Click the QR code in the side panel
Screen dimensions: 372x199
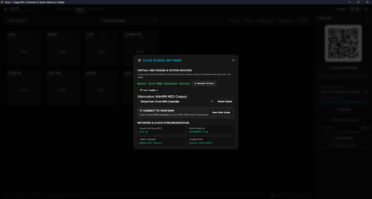[x=343, y=43]
